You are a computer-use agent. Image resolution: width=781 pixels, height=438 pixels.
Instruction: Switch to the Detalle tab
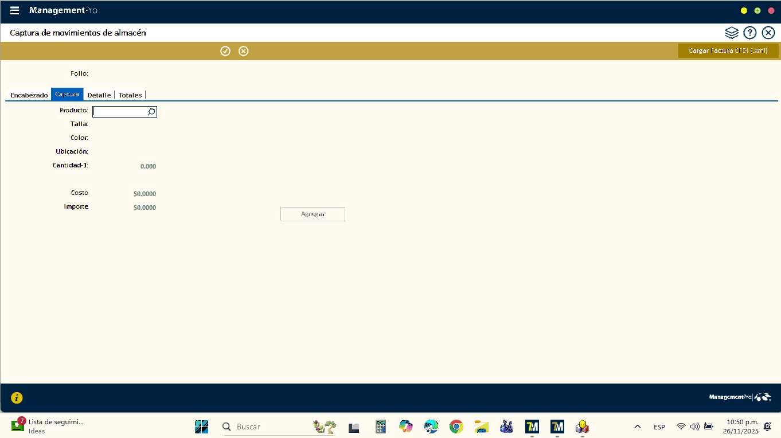99,95
